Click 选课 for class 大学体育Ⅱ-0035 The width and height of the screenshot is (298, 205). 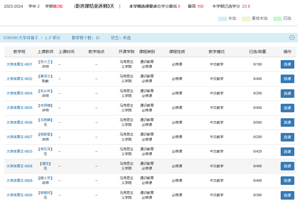(287, 108)
